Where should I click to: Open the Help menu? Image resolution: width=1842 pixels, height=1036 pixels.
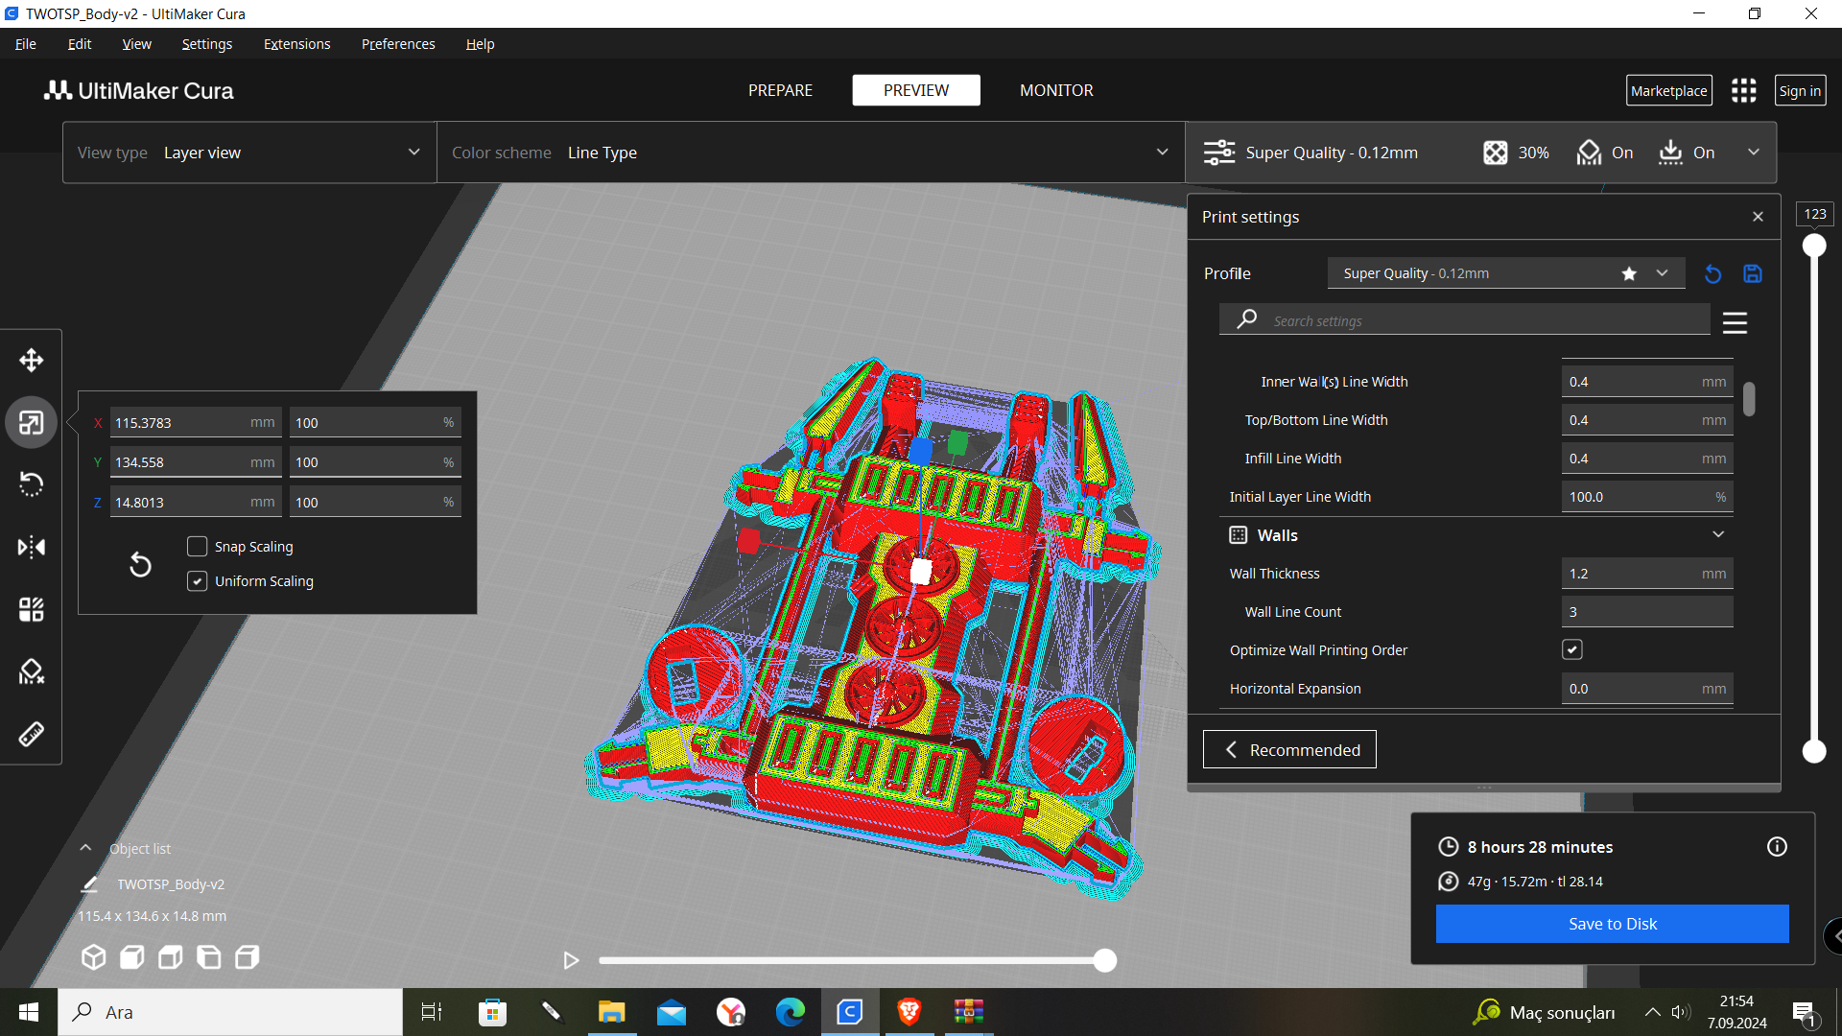click(x=480, y=44)
